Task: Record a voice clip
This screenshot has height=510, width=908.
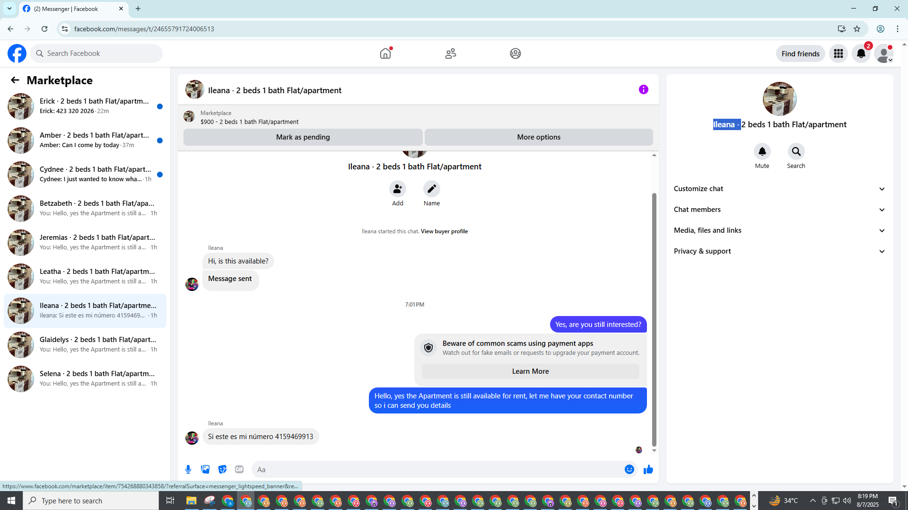Action: tap(188, 469)
